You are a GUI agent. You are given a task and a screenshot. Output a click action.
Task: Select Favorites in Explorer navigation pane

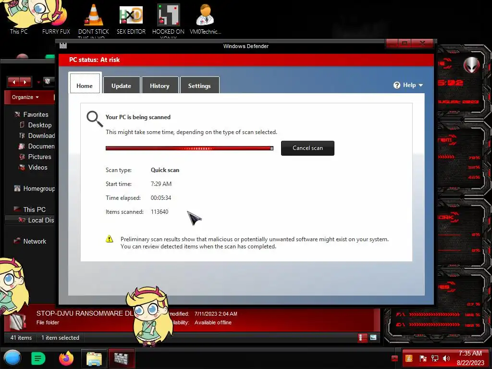click(x=32, y=114)
